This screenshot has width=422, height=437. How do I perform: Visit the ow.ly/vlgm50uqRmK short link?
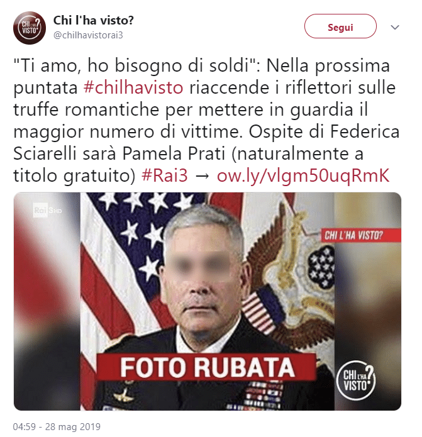tap(303, 176)
